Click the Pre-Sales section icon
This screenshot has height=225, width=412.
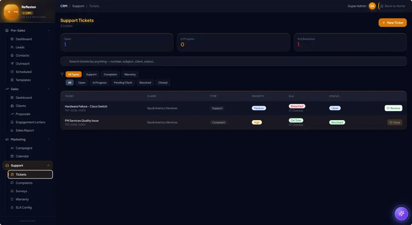point(7,30)
